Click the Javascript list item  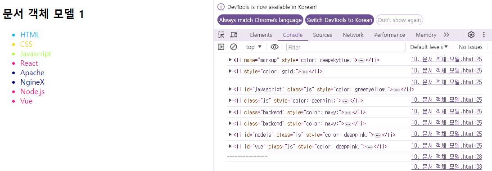pyautogui.click(x=36, y=54)
